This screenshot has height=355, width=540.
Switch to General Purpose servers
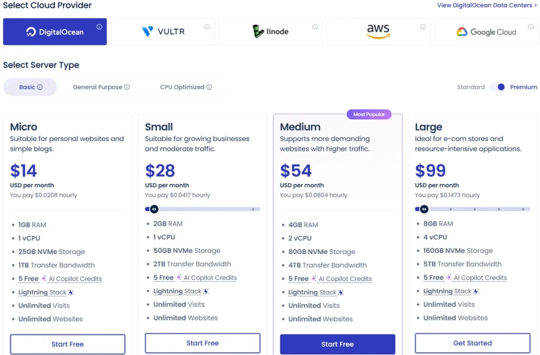point(98,87)
